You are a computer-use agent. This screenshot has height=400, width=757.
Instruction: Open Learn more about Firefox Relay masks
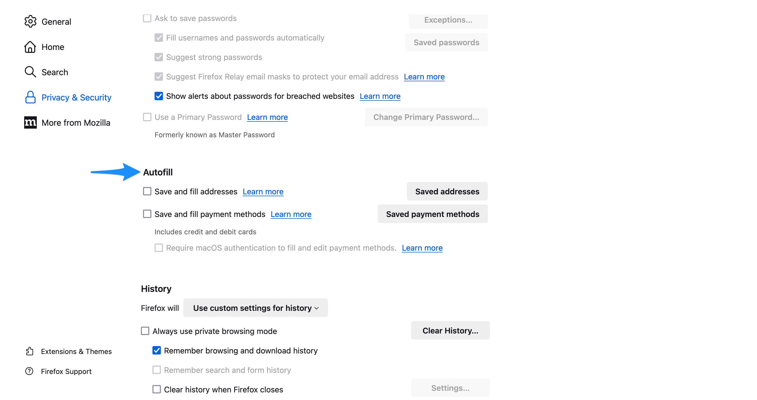tap(424, 77)
